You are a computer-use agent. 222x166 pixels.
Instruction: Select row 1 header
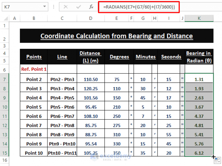[5, 26]
